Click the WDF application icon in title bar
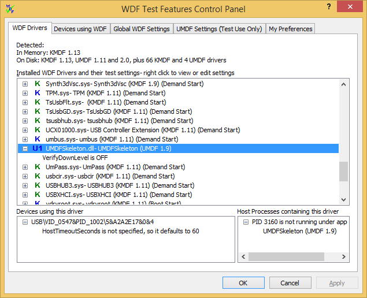 click(10, 9)
